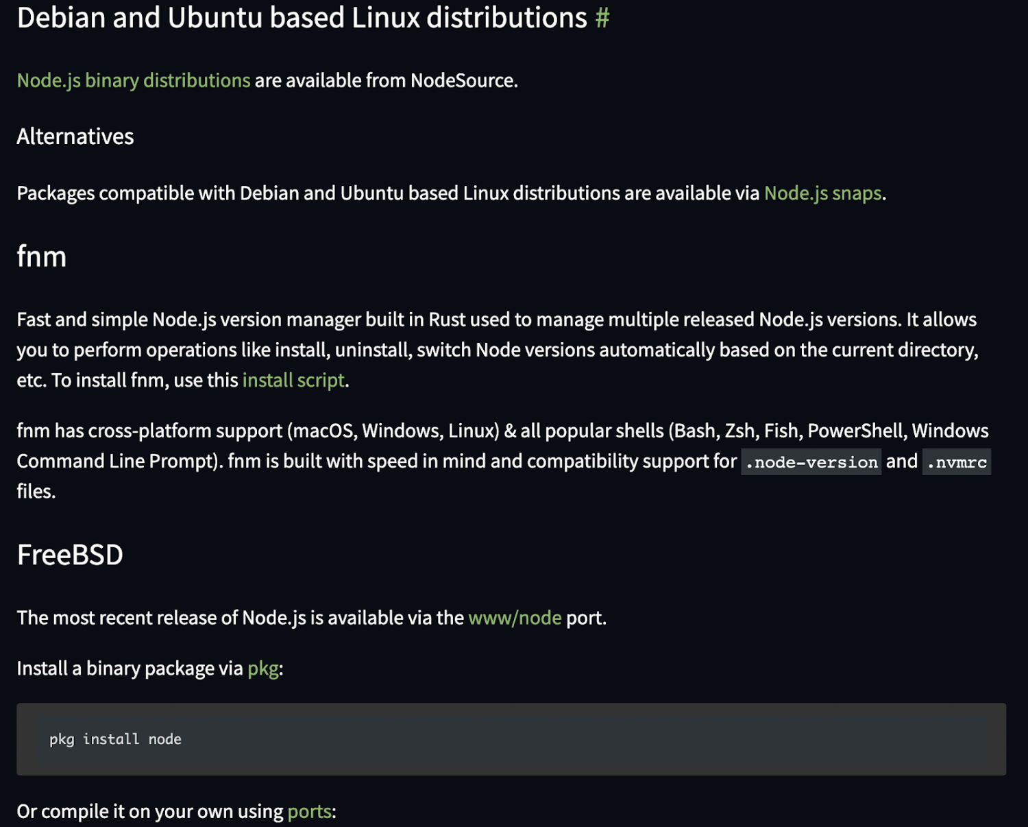Open the Node.js snaps link

pyautogui.click(x=822, y=193)
